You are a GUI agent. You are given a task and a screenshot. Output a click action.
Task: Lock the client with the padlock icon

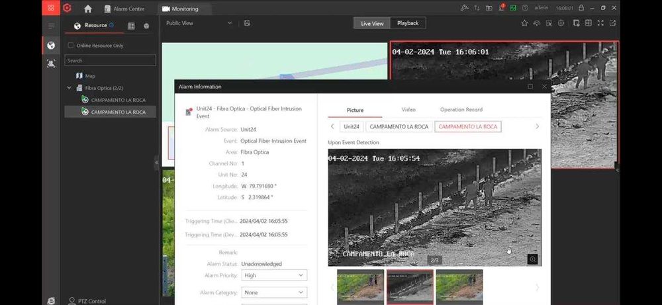581,8
